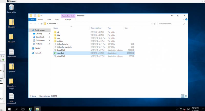Go up one folder level arrow
The width and height of the screenshot is (205, 111).
tap(42, 24)
